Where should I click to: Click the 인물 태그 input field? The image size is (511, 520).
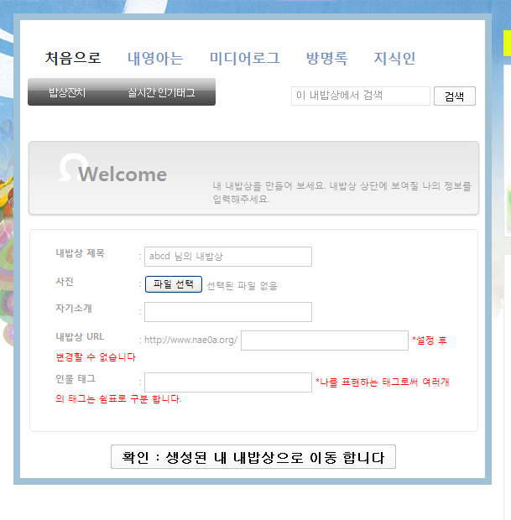(228, 382)
